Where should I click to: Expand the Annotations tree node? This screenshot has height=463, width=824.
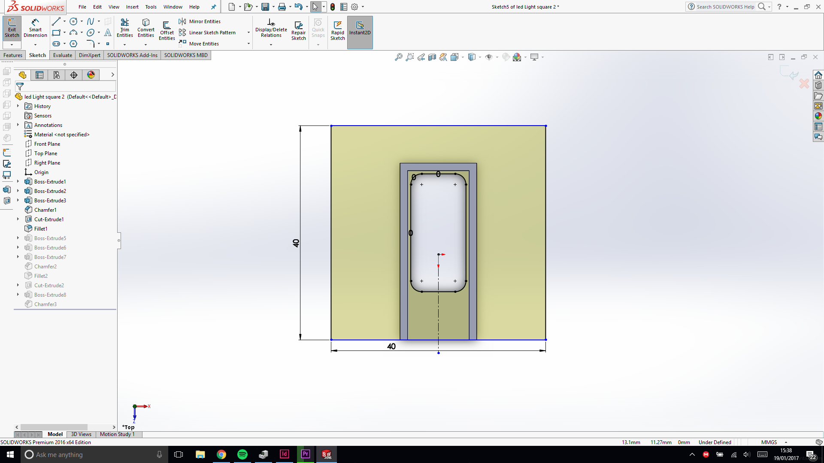pyautogui.click(x=18, y=125)
